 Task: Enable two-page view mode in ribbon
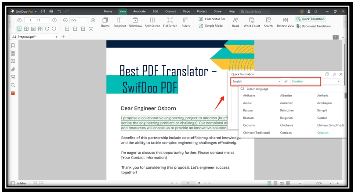pyautogui.click(x=26, y=28)
